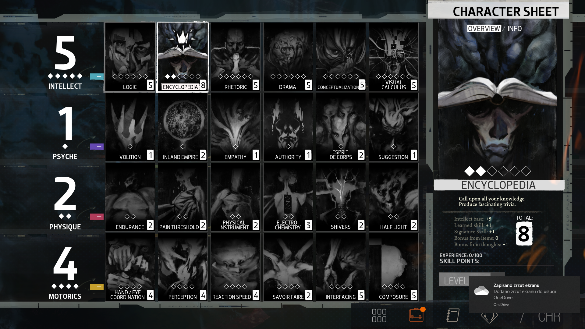Switch to the Info tab

point(515,29)
